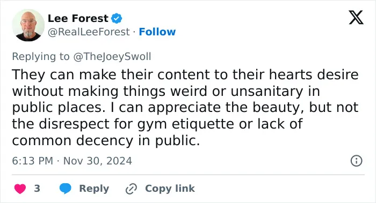Click the Reply text label
Screen dimensions: 376x203
[x=94, y=189]
